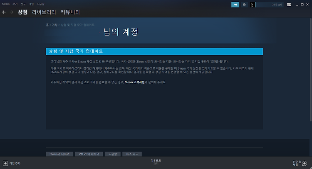The height and width of the screenshot is (169, 312).
Task: Close the Steam window
Action: pyautogui.click(x=307, y=5)
